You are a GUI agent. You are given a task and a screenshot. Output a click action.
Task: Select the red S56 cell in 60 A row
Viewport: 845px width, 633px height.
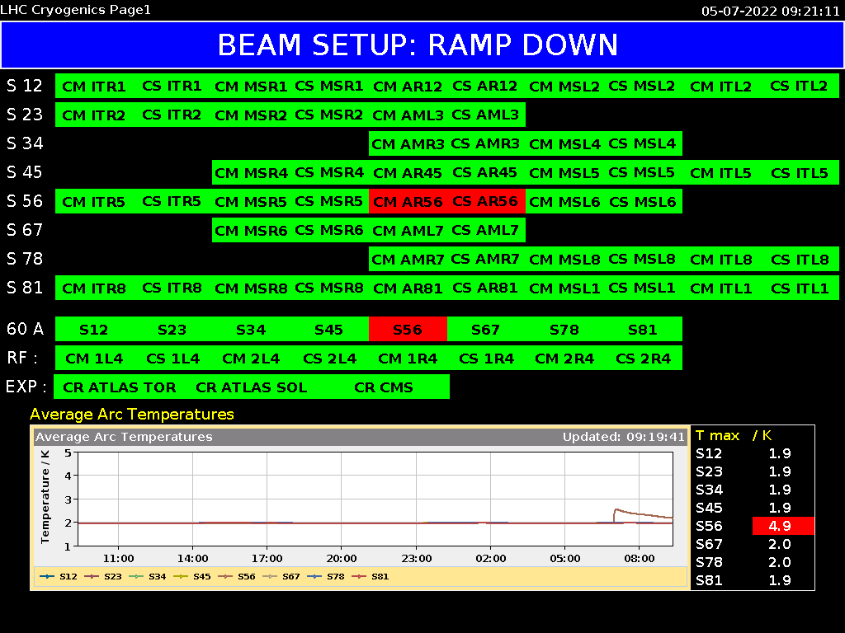click(x=408, y=330)
